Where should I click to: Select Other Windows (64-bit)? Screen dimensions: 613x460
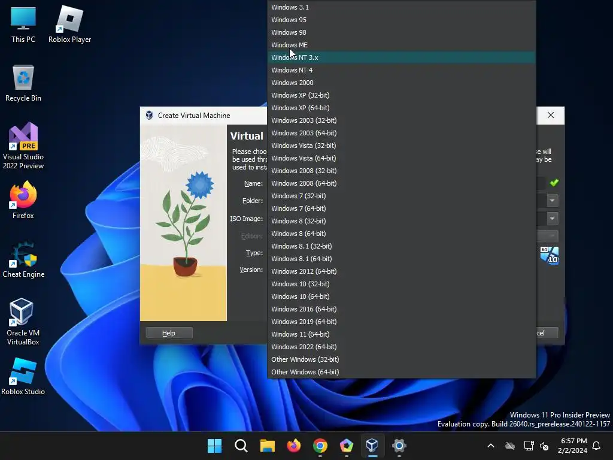point(402,372)
